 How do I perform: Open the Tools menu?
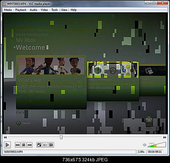point(55,10)
